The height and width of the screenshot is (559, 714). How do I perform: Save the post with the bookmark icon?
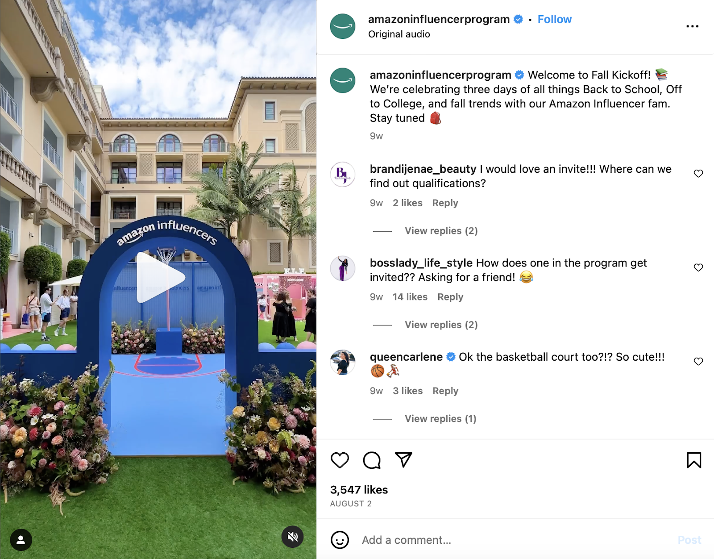(x=694, y=460)
